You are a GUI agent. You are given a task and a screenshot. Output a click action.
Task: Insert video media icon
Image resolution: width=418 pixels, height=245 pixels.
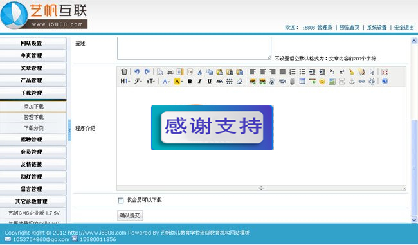pos(282,81)
